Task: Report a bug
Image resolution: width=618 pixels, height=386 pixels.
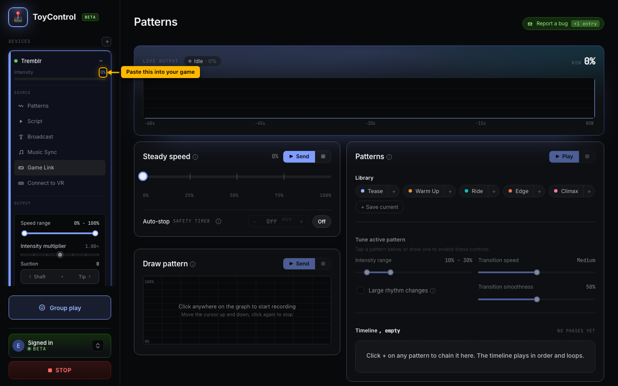Action: point(563,24)
